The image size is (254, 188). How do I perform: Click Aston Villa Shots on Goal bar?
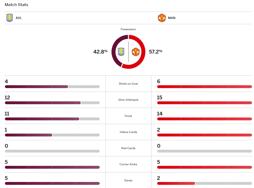[x=52, y=87]
